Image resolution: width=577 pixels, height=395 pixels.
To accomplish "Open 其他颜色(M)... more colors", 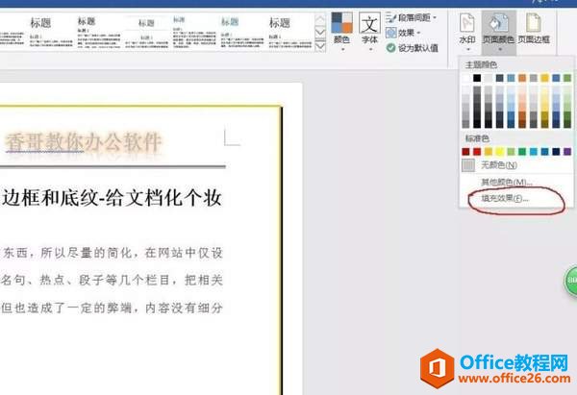I will 507,182.
